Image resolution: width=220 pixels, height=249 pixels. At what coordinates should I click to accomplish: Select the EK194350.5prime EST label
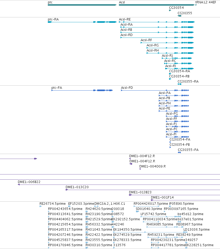[127, 230]
